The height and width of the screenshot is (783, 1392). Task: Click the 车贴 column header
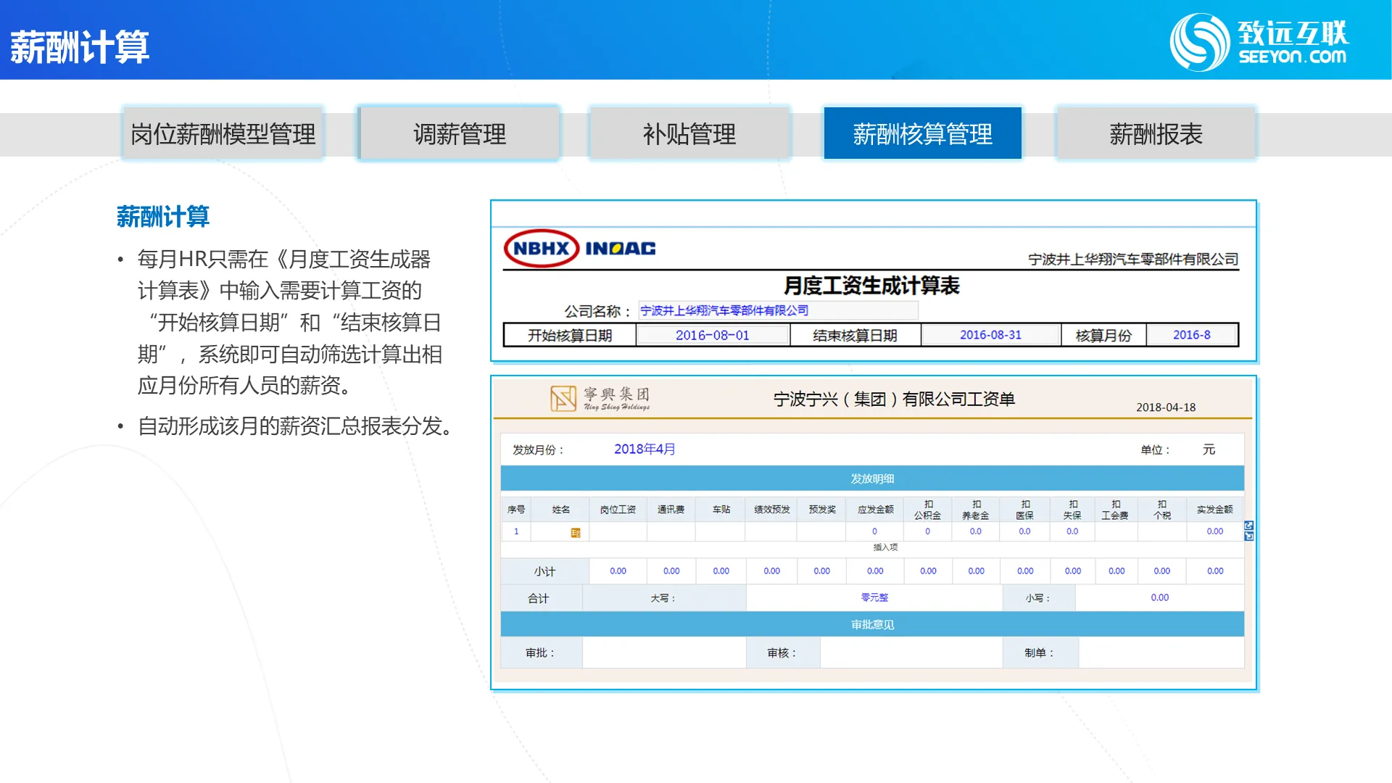click(x=721, y=510)
